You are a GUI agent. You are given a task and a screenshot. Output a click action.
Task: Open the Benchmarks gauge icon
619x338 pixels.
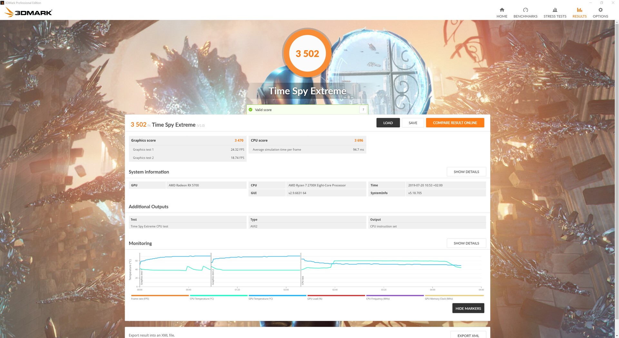[x=525, y=10]
